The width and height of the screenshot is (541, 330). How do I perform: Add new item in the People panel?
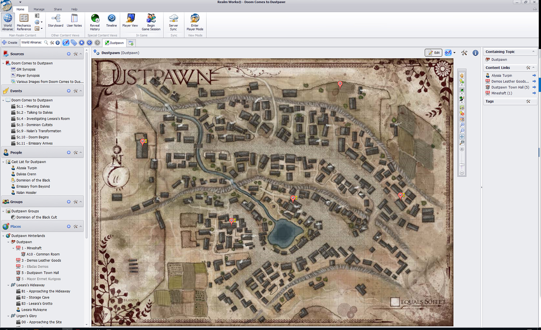(69, 152)
